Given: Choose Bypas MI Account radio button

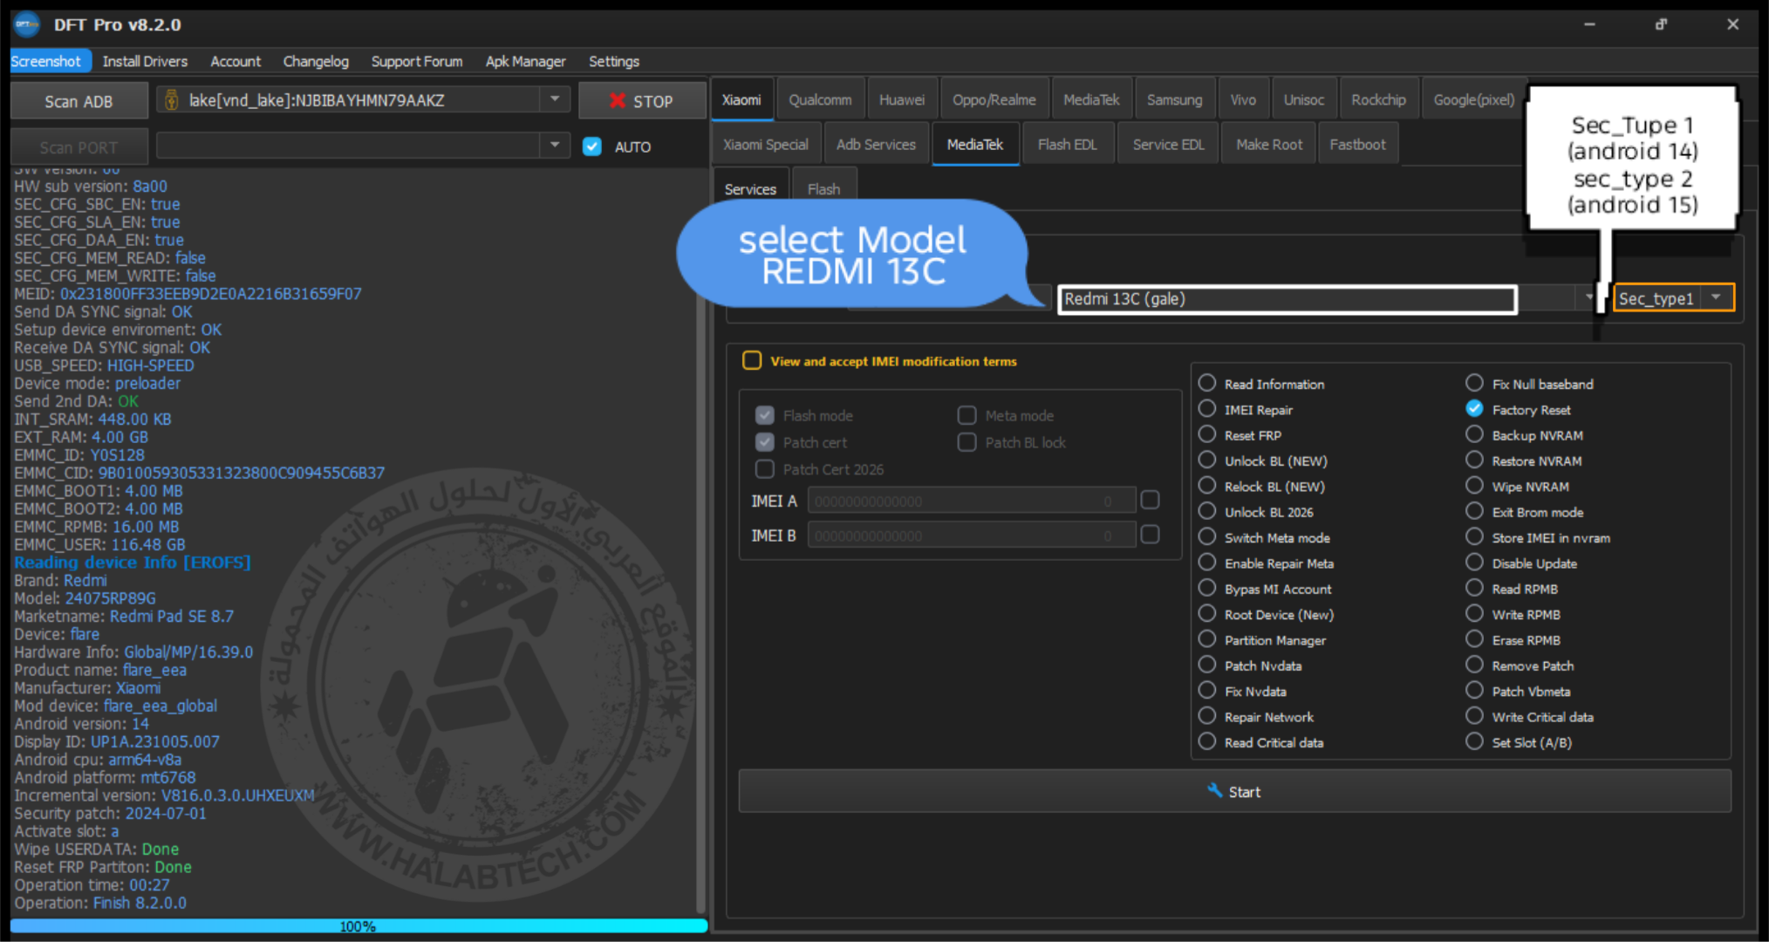Looking at the screenshot, I should click(1207, 588).
